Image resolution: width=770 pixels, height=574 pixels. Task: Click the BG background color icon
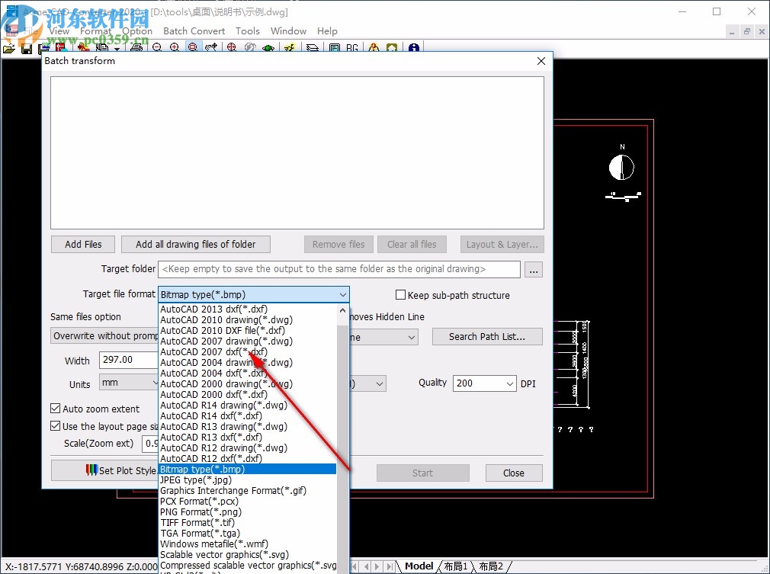(x=352, y=48)
